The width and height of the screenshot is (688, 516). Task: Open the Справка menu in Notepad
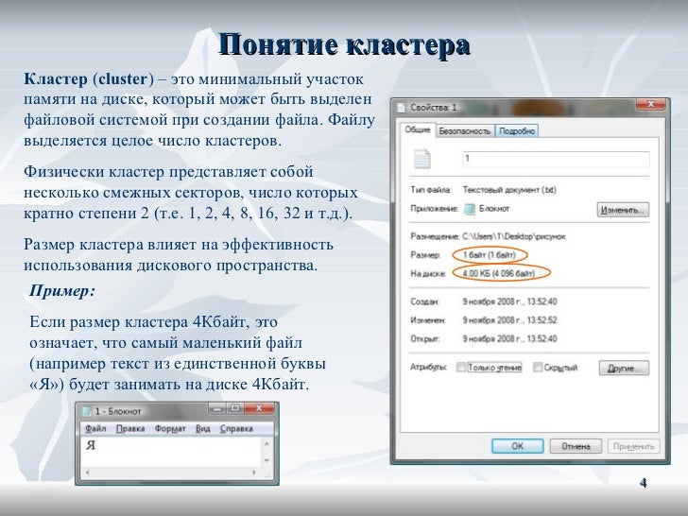236,429
